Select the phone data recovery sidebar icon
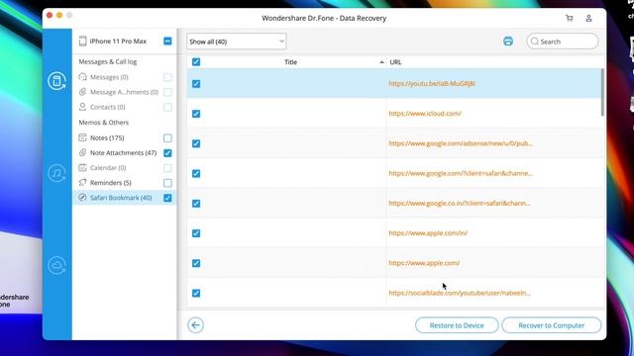Image resolution: width=634 pixels, height=356 pixels. (x=57, y=81)
